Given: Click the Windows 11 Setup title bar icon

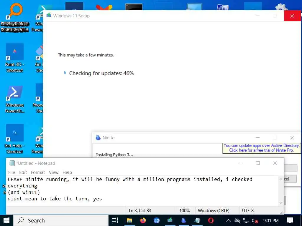Looking at the screenshot, I should click(49, 15).
